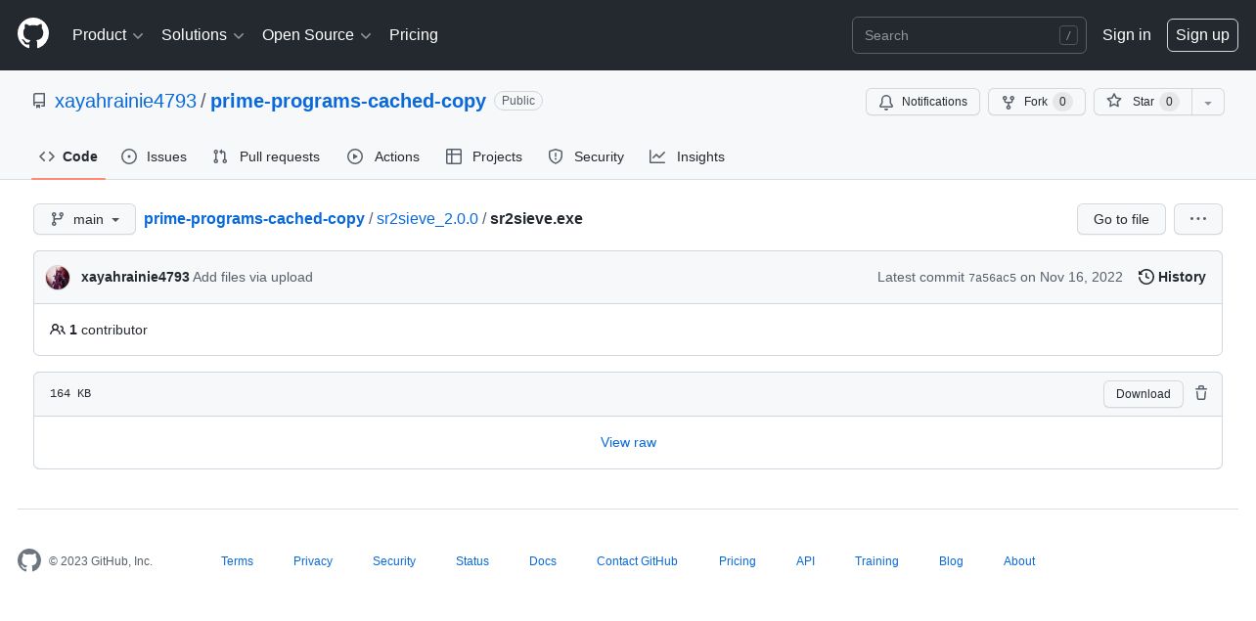Open the footer Pricing link
This screenshot has height=621, width=1256.
tap(738, 561)
